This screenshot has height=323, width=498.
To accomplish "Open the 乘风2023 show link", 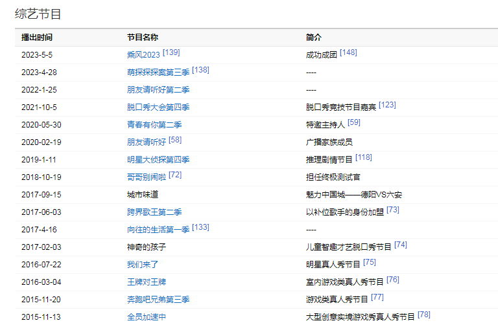I will point(143,55).
